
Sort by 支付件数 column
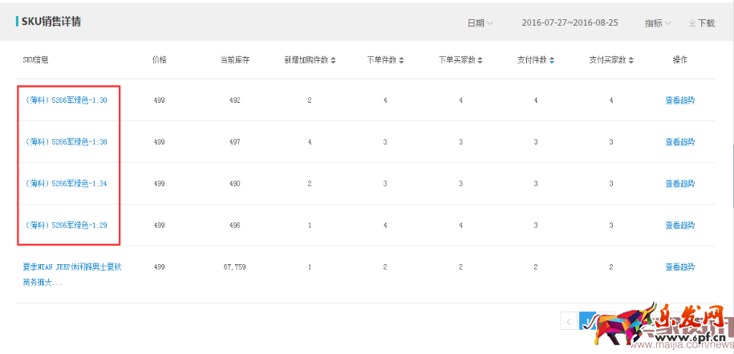(x=536, y=60)
